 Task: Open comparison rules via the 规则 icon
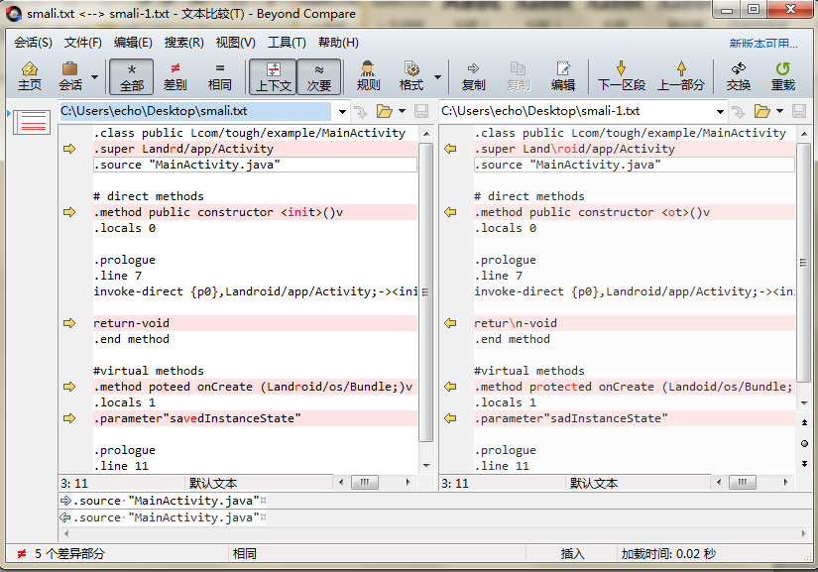367,76
